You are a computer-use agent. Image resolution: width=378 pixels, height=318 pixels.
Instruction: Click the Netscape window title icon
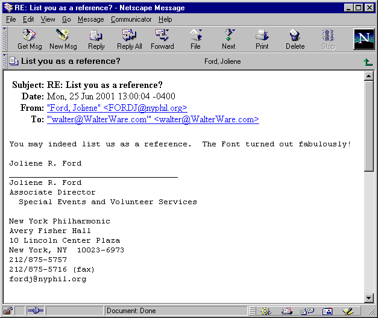(8, 8)
